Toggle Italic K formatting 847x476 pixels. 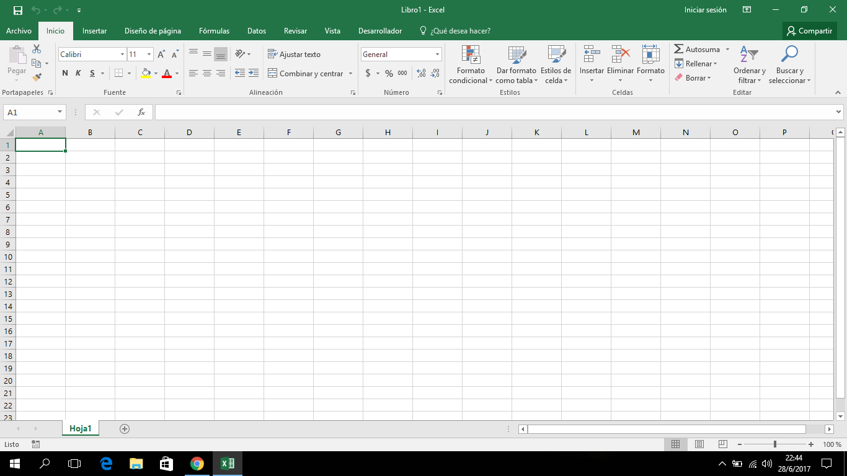79,73
